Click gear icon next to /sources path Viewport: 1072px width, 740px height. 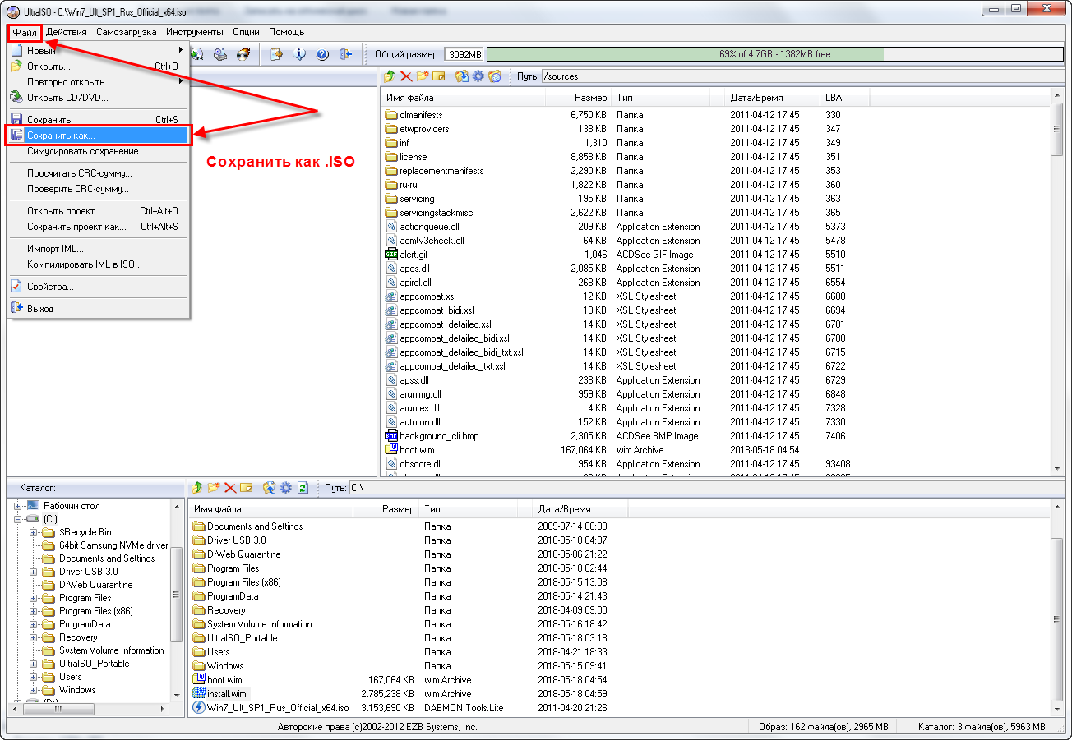478,76
